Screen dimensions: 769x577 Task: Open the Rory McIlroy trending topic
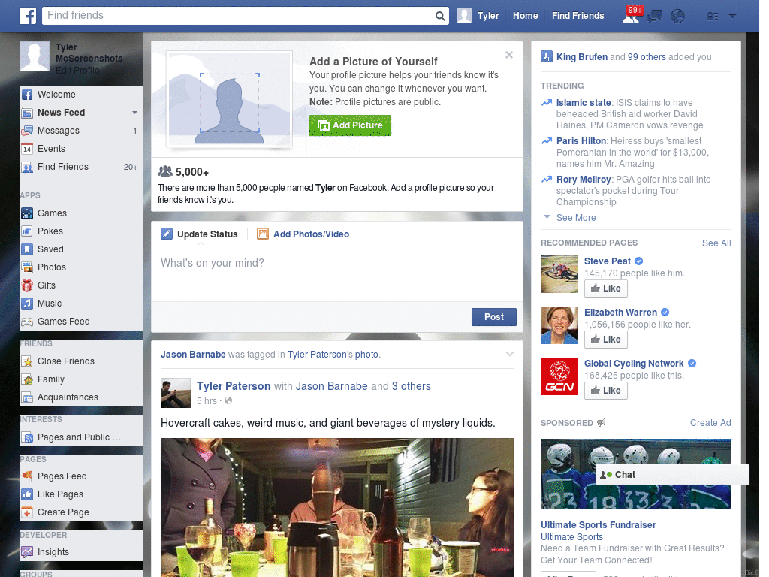pyautogui.click(x=583, y=180)
